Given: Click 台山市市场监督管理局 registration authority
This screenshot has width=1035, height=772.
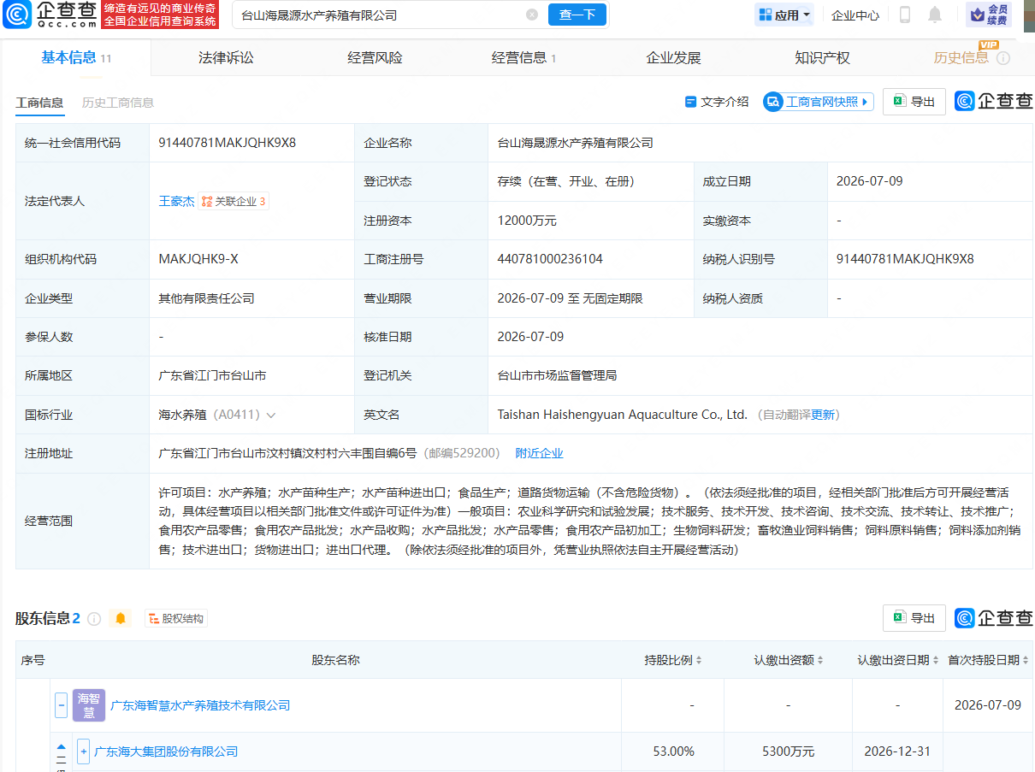Looking at the screenshot, I should [557, 375].
